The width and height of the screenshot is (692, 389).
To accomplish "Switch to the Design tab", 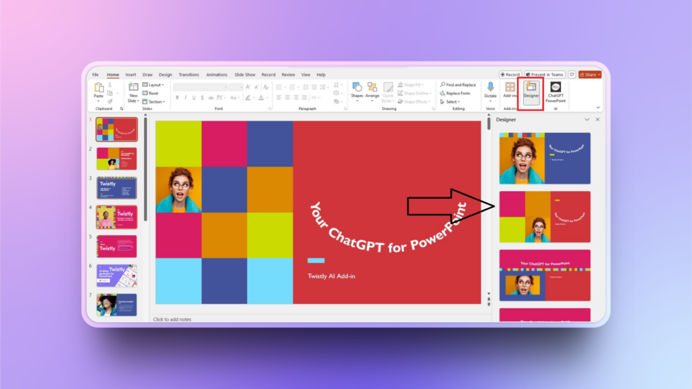I will [x=165, y=74].
